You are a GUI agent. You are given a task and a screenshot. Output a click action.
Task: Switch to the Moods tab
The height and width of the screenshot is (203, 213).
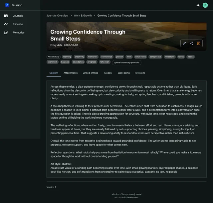coord(108,73)
